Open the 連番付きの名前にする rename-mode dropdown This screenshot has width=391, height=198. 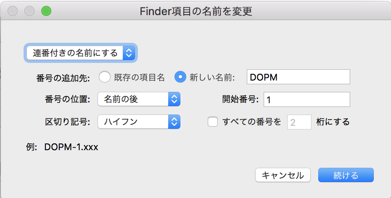pyautogui.click(x=80, y=53)
